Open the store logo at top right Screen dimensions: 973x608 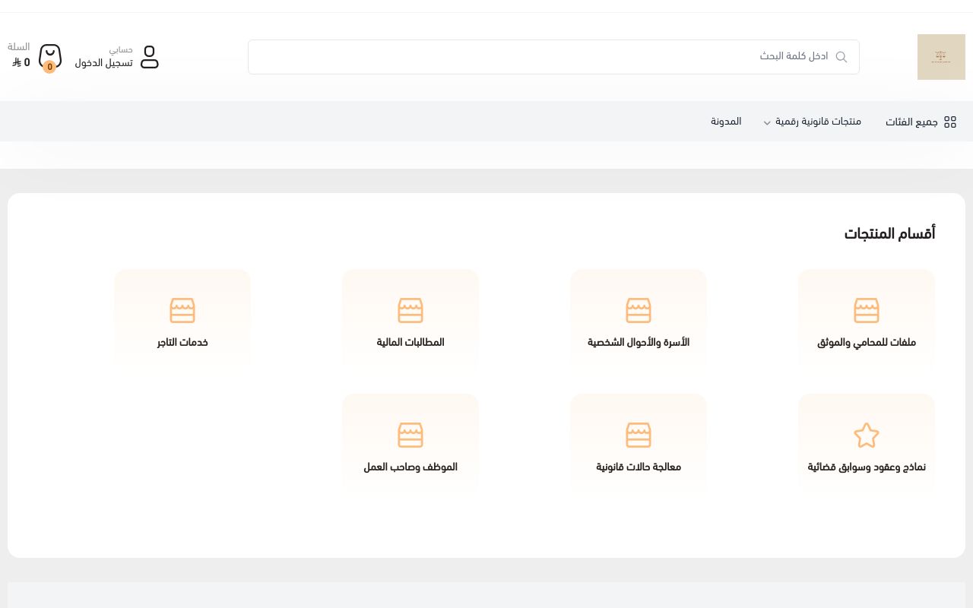[x=941, y=57]
